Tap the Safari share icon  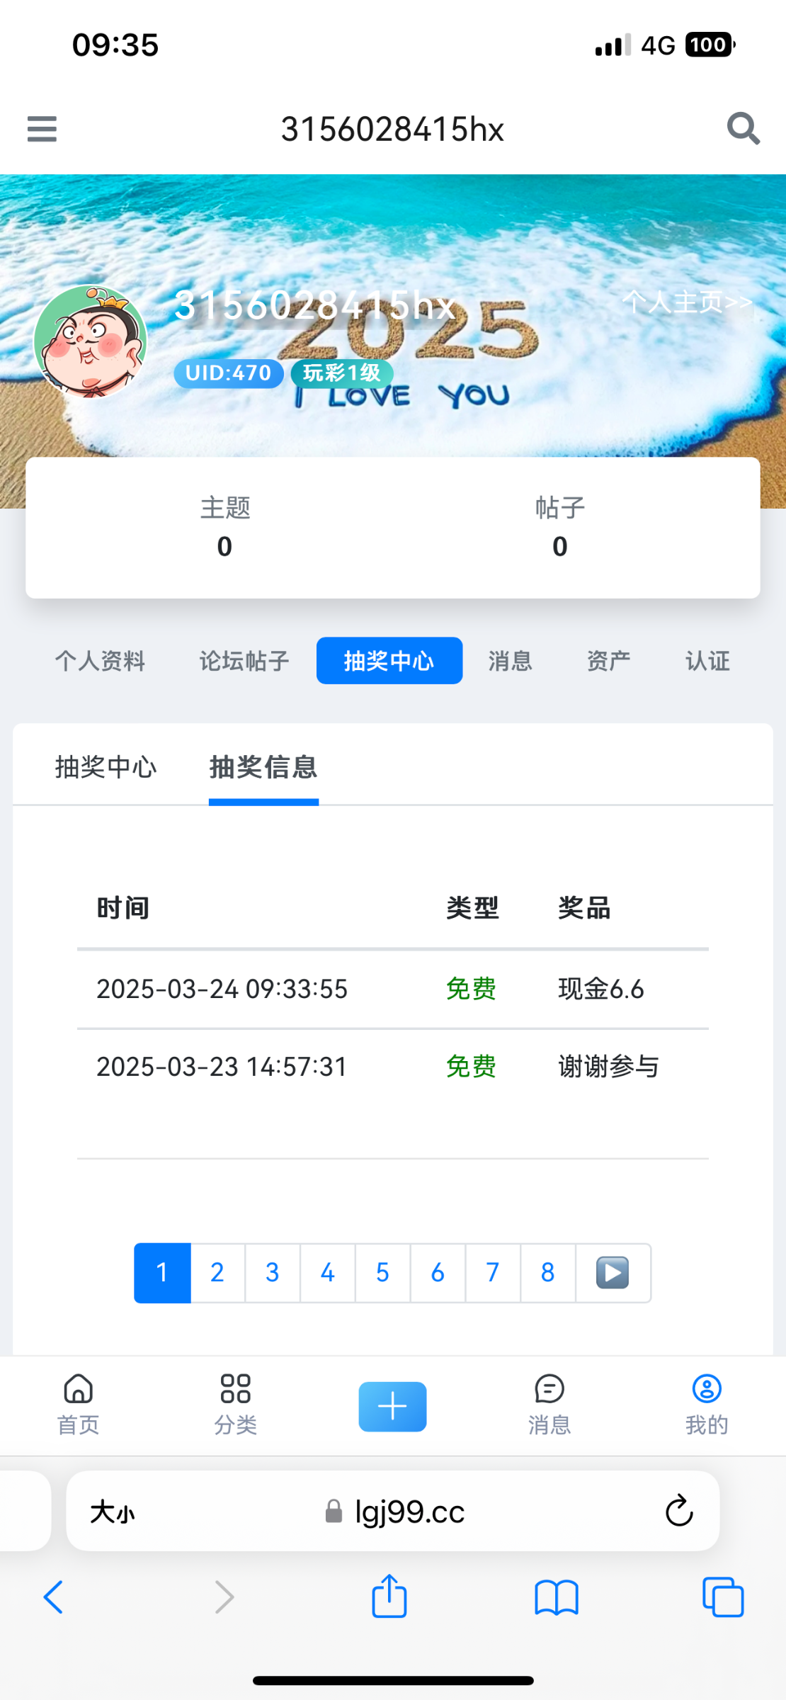point(389,1597)
